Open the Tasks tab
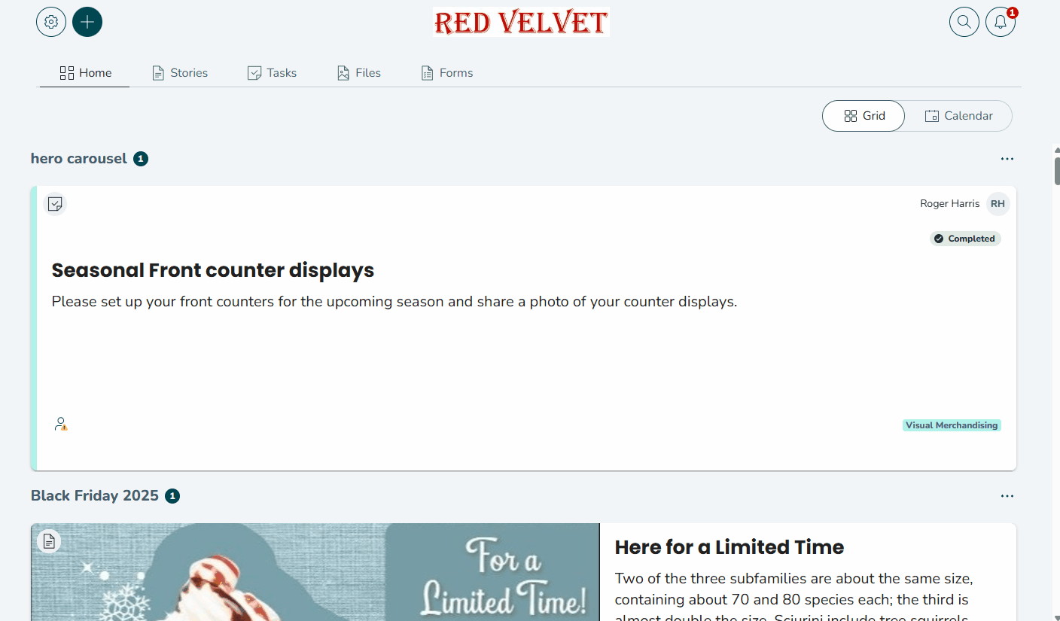 pyautogui.click(x=272, y=73)
